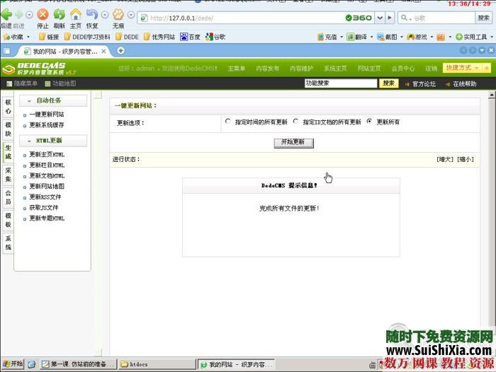The width and height of the screenshot is (496, 372).
Task: Click the Home house icon
Action: coord(76,15)
